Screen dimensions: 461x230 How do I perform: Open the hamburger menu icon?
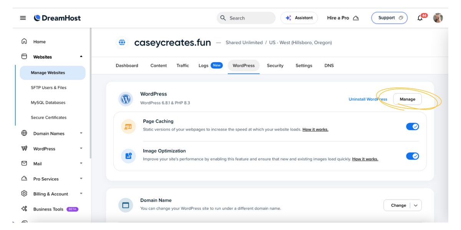pyautogui.click(x=23, y=18)
